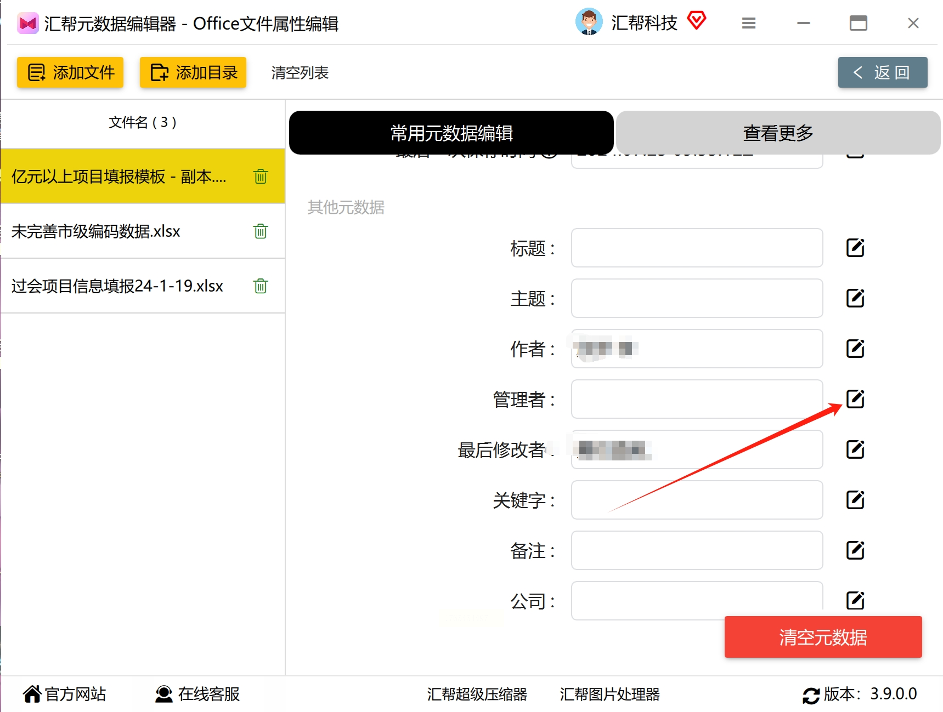Viewport: 943px width, 712px height.
Task: Select file 过会项目信息填报24-1-19.xlsx
Action: click(143, 286)
